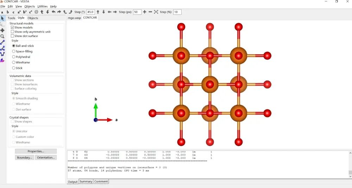Pick the Interfacial angle tool
The image size is (352, 188).
[2, 60]
